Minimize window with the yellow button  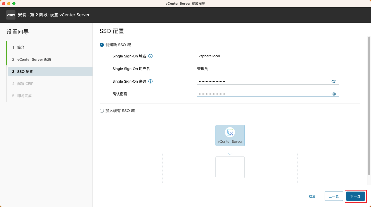pos(9,4)
